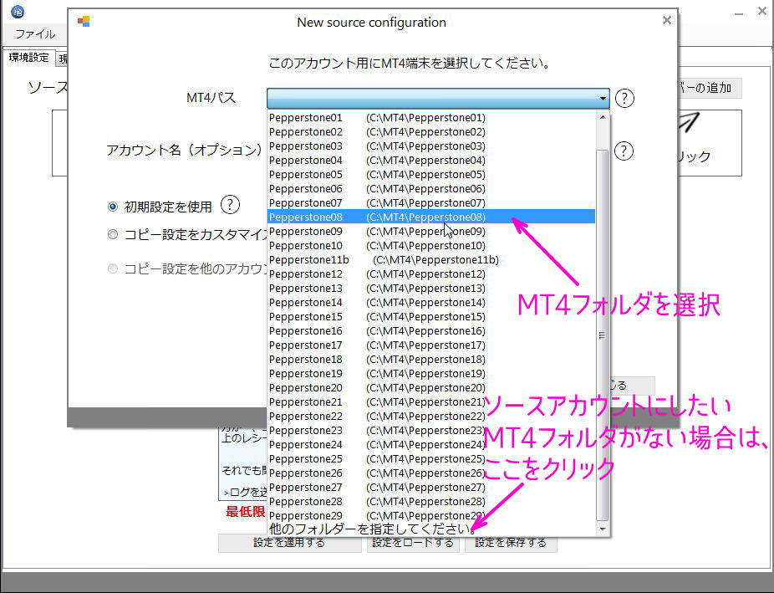Click the blue application icon at top-left
The image size is (774, 593).
(x=18, y=12)
